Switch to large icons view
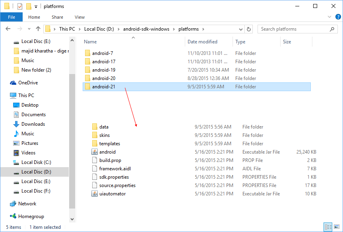343x232 pixels. (x=337, y=227)
